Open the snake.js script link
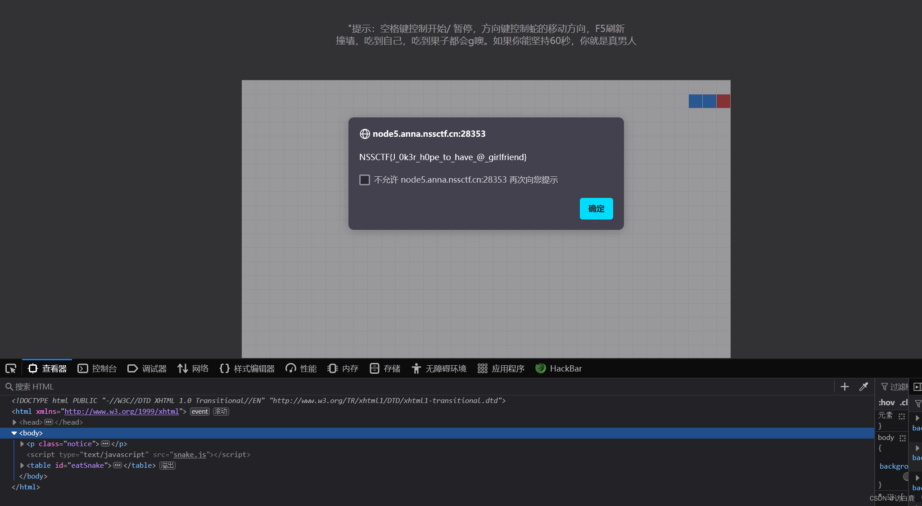922x506 pixels. point(190,455)
